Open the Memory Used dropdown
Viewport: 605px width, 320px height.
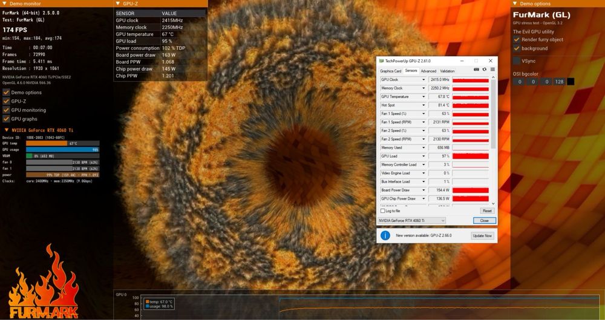[423, 148]
